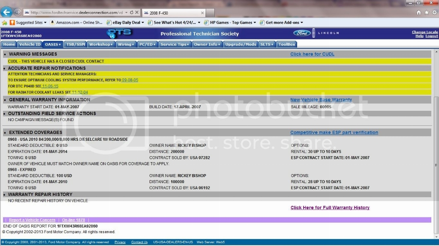Go to the Home tab
The height and width of the screenshot is (246, 439).
point(9,44)
